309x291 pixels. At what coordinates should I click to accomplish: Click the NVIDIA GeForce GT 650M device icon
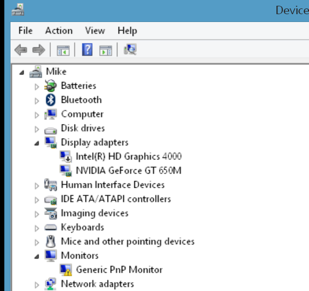click(66, 171)
